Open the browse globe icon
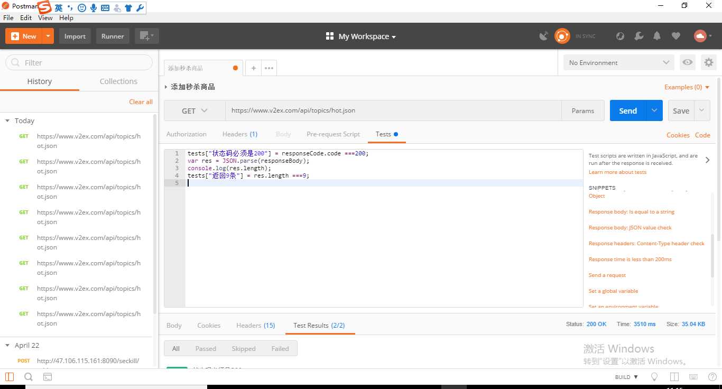 pyautogui.click(x=621, y=36)
